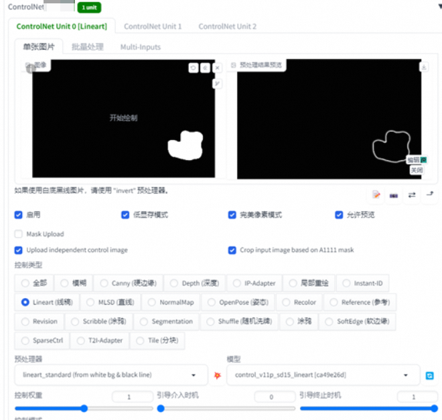This screenshot has width=442, height=420.
Task: Click the 引导终止时机 value field
Action: 417,397
